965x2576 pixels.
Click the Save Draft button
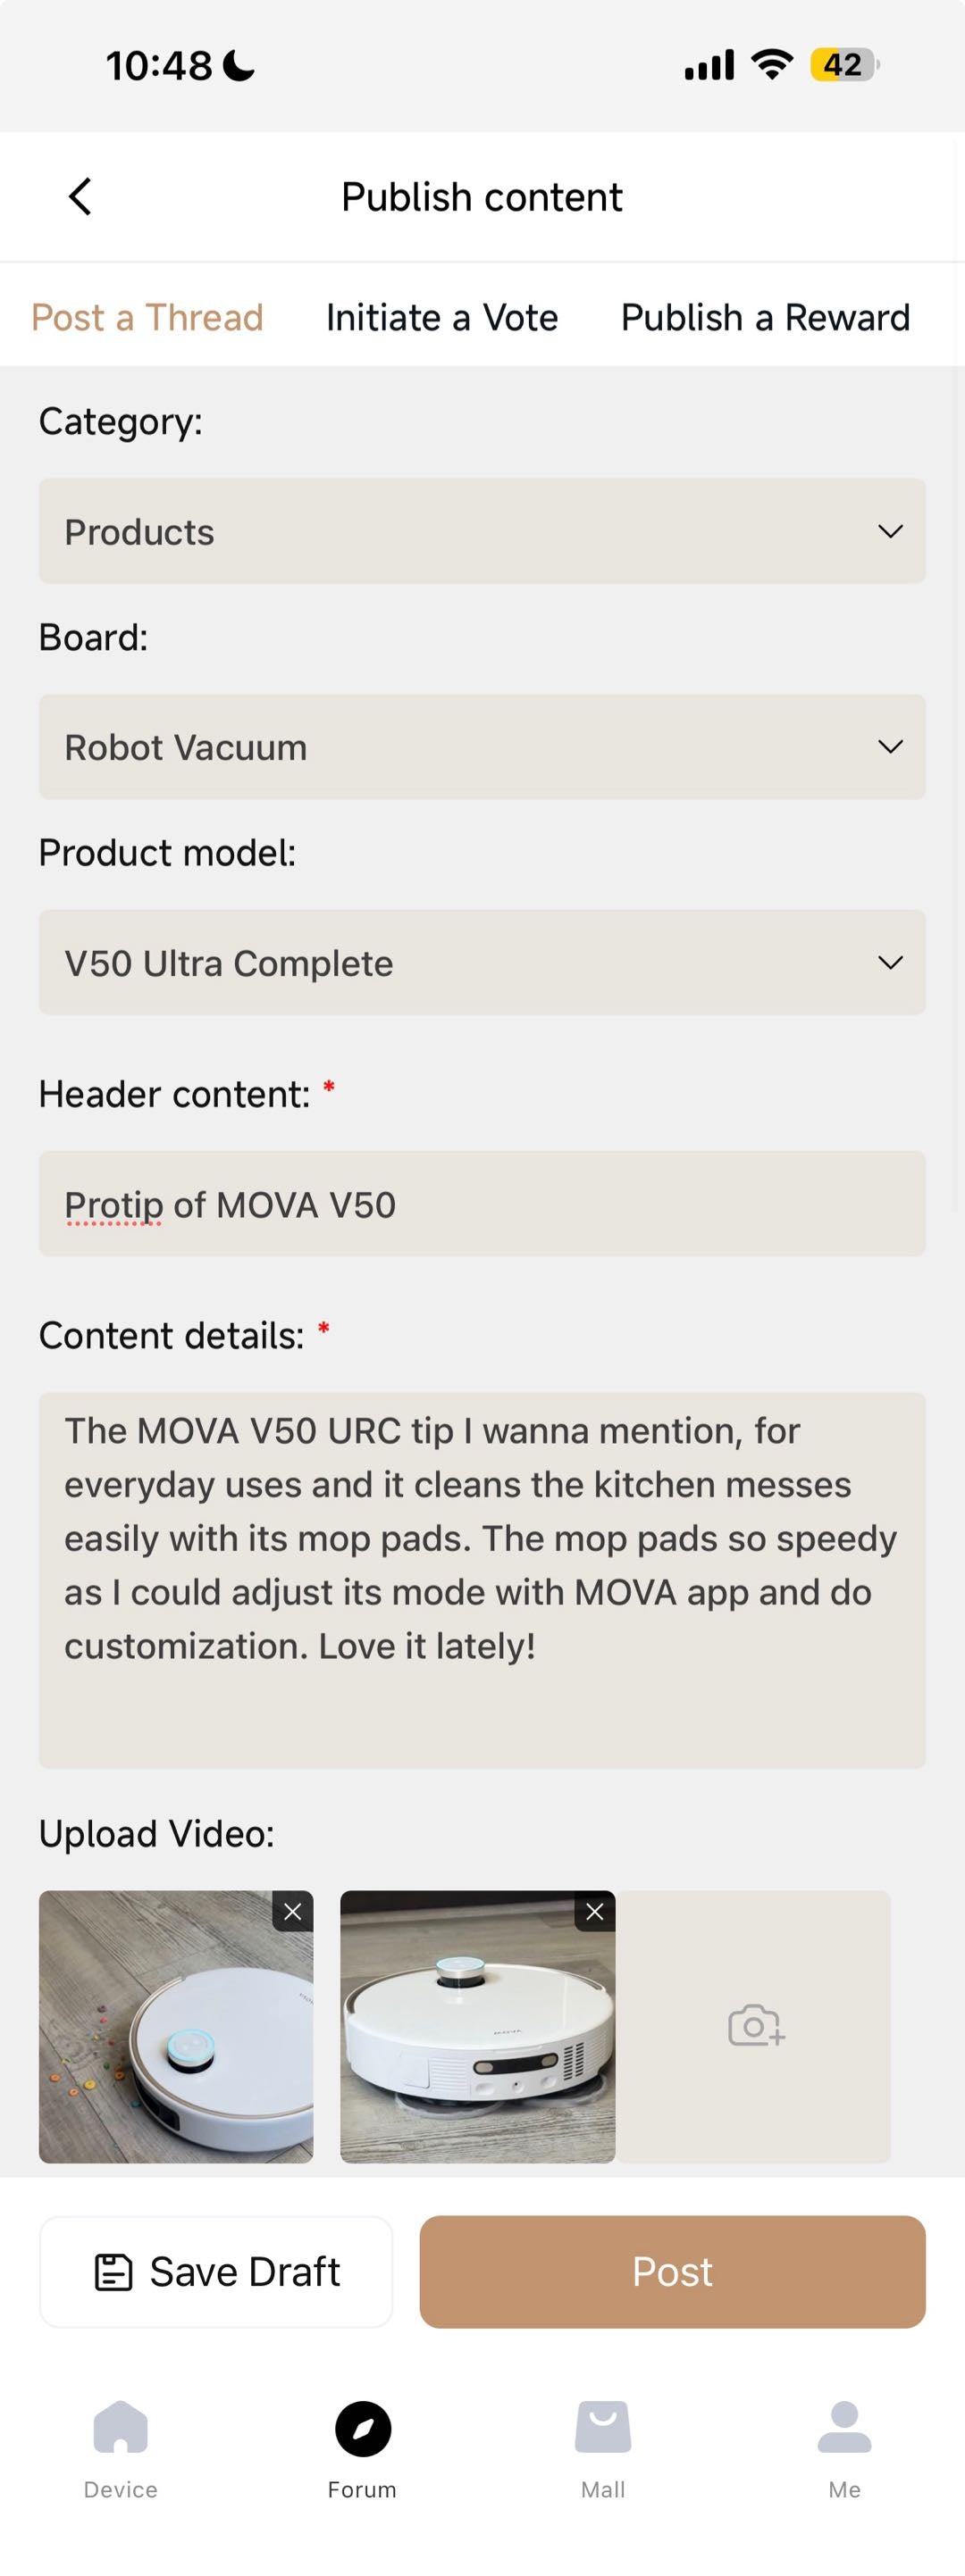(216, 2272)
